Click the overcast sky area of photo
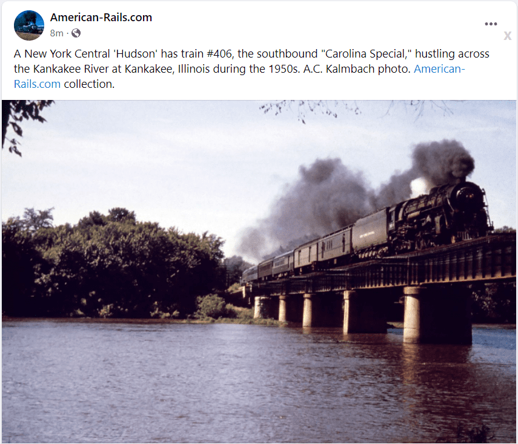518x444 pixels. point(165,159)
